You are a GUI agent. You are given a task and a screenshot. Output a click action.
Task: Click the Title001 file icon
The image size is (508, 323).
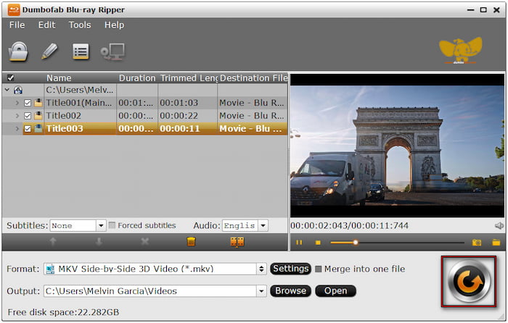point(38,103)
